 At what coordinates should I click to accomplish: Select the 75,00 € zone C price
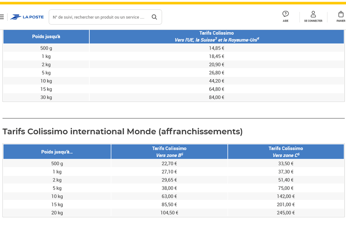(286, 188)
